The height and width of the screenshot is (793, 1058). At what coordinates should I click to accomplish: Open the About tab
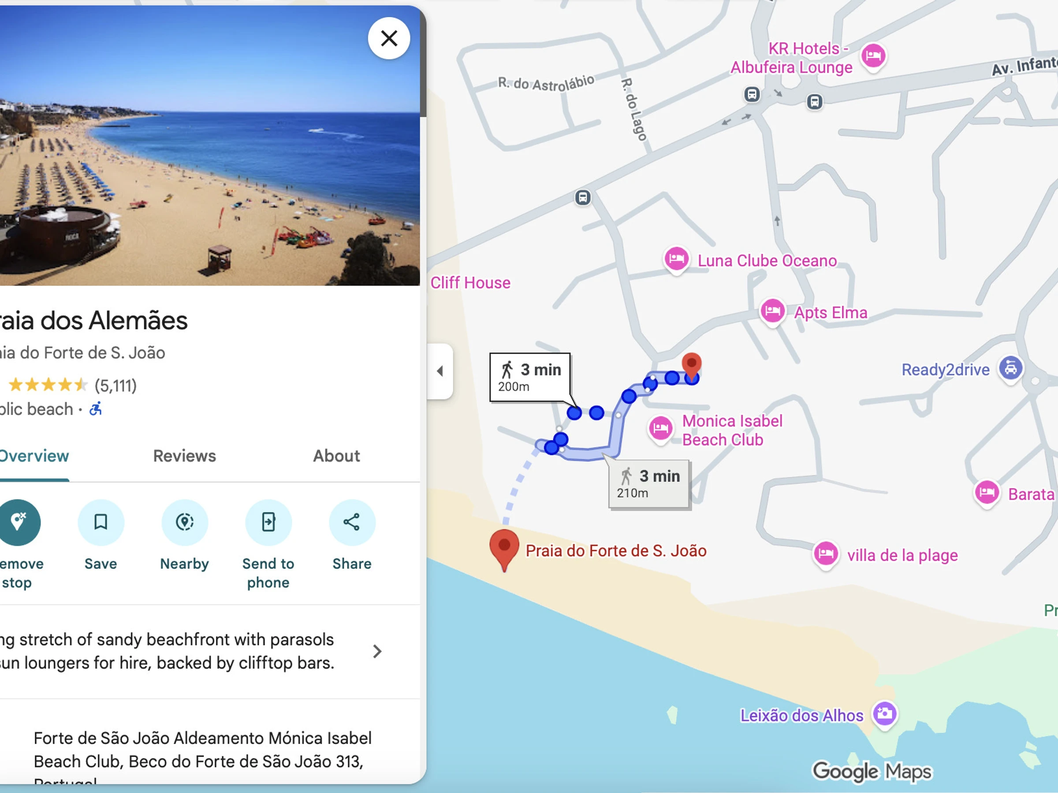tap(337, 456)
